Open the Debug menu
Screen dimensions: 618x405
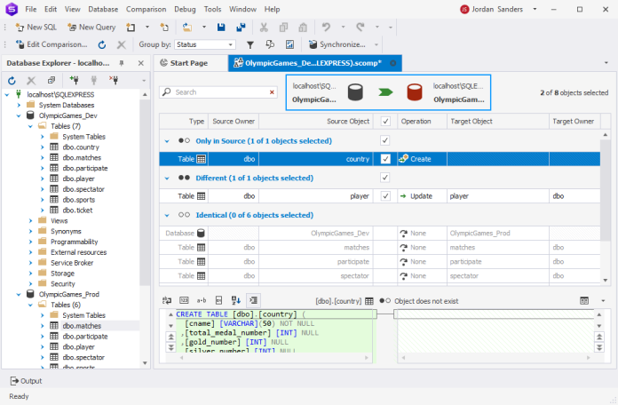click(x=185, y=9)
